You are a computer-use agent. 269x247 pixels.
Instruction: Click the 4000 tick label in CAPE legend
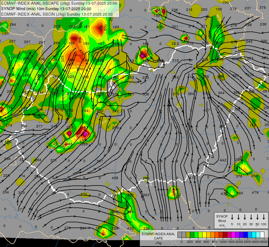tap(256, 242)
